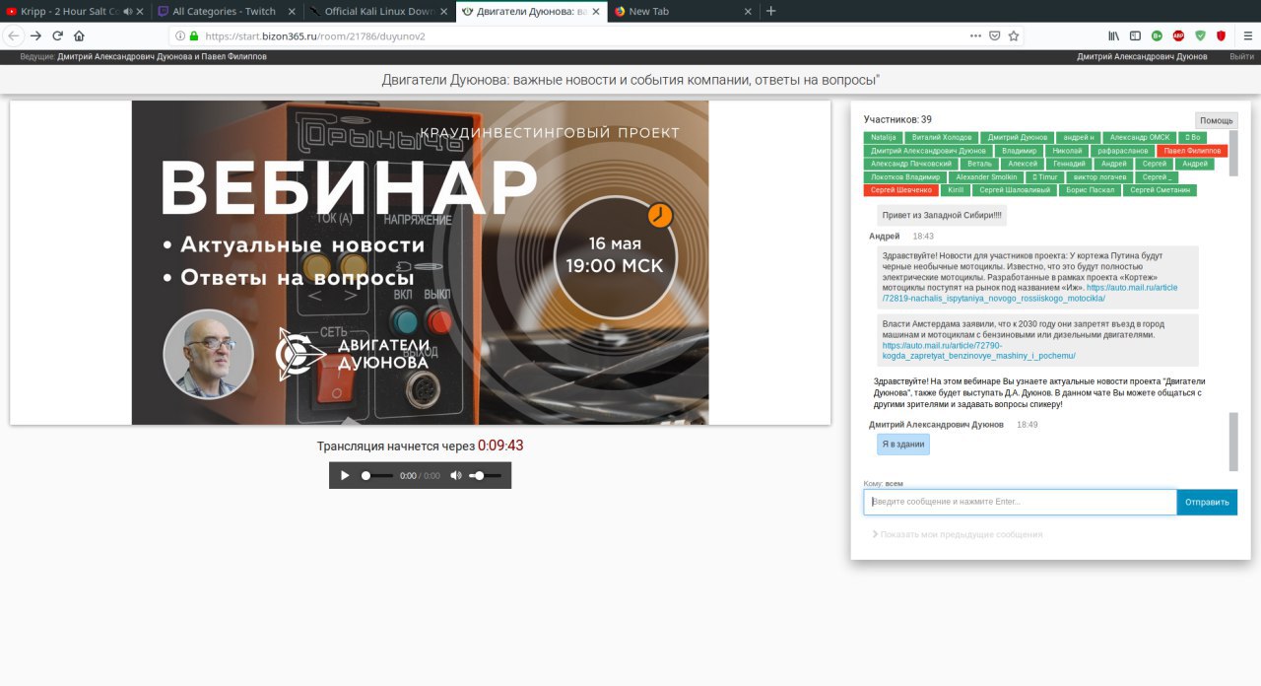
Task: Switch to New Tab tab
Action: point(682,11)
